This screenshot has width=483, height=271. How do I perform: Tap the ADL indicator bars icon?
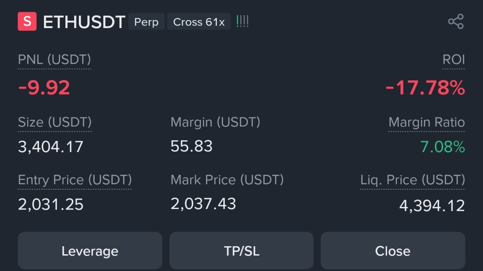(242, 21)
